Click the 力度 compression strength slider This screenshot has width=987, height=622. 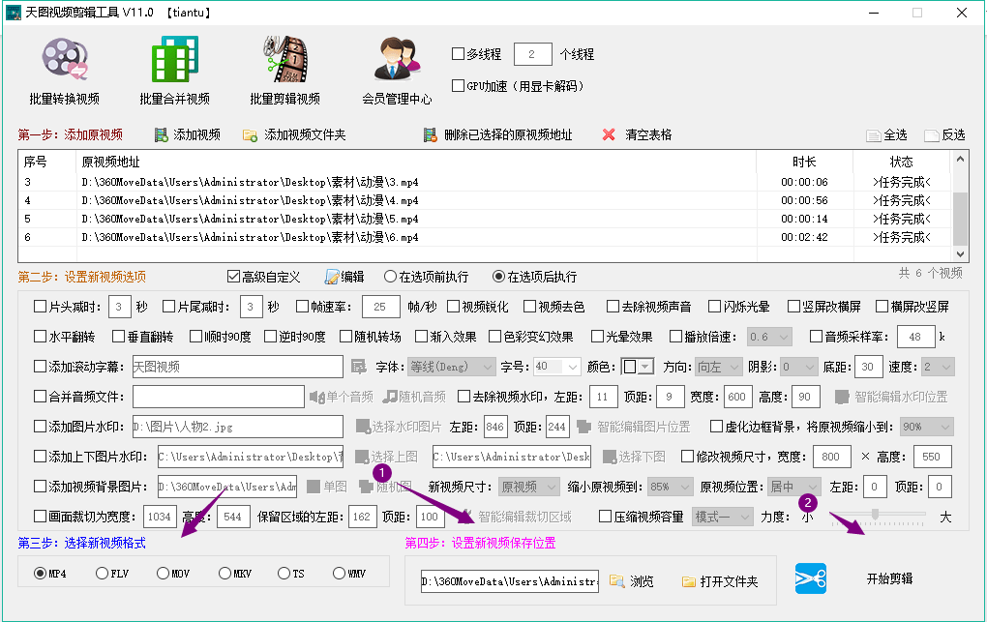pos(878,517)
